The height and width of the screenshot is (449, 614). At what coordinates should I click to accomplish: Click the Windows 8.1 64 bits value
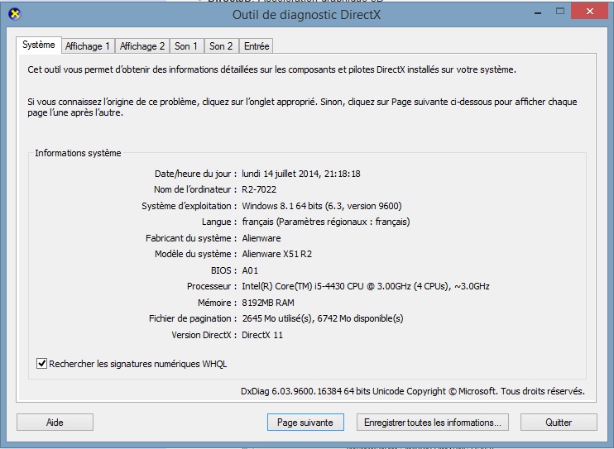coord(322,206)
